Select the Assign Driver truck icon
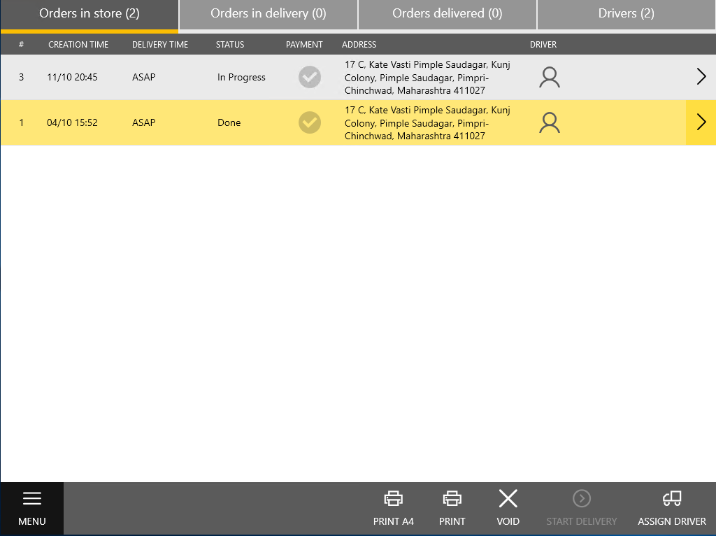 (671, 498)
